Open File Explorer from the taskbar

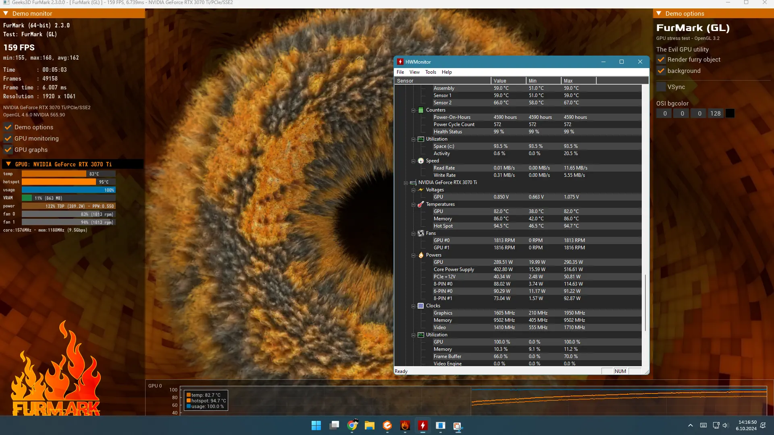coord(370,425)
